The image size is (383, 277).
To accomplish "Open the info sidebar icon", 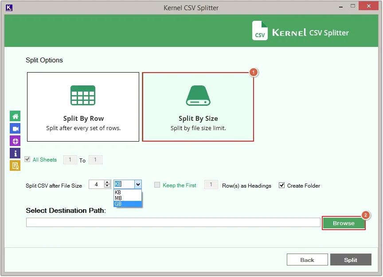I will click(x=15, y=154).
